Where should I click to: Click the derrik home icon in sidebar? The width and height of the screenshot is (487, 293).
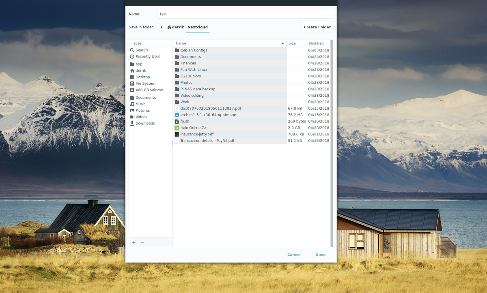[x=132, y=71]
